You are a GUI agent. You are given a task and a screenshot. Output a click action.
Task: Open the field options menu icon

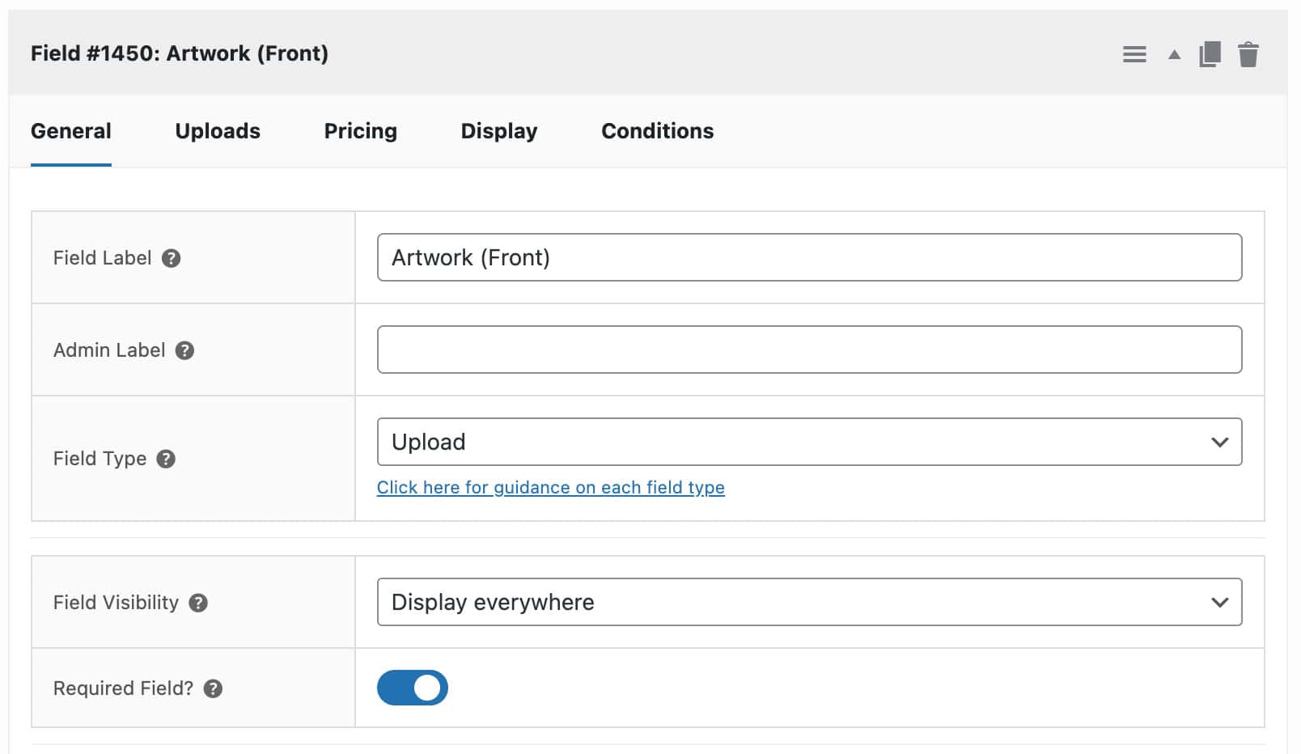[1134, 53]
